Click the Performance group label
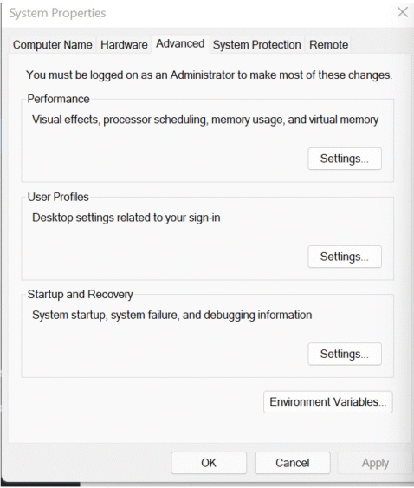The height and width of the screenshot is (488, 414). (x=59, y=99)
